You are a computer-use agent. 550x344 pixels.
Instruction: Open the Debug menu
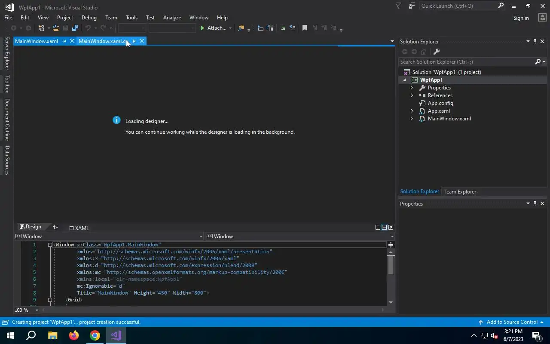click(89, 18)
